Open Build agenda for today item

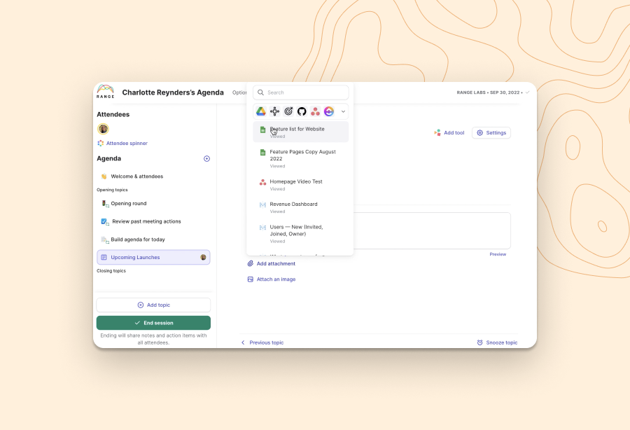[x=153, y=240]
